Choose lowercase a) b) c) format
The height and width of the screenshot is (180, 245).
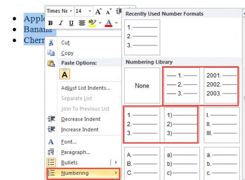pyautogui.click(x=182, y=163)
